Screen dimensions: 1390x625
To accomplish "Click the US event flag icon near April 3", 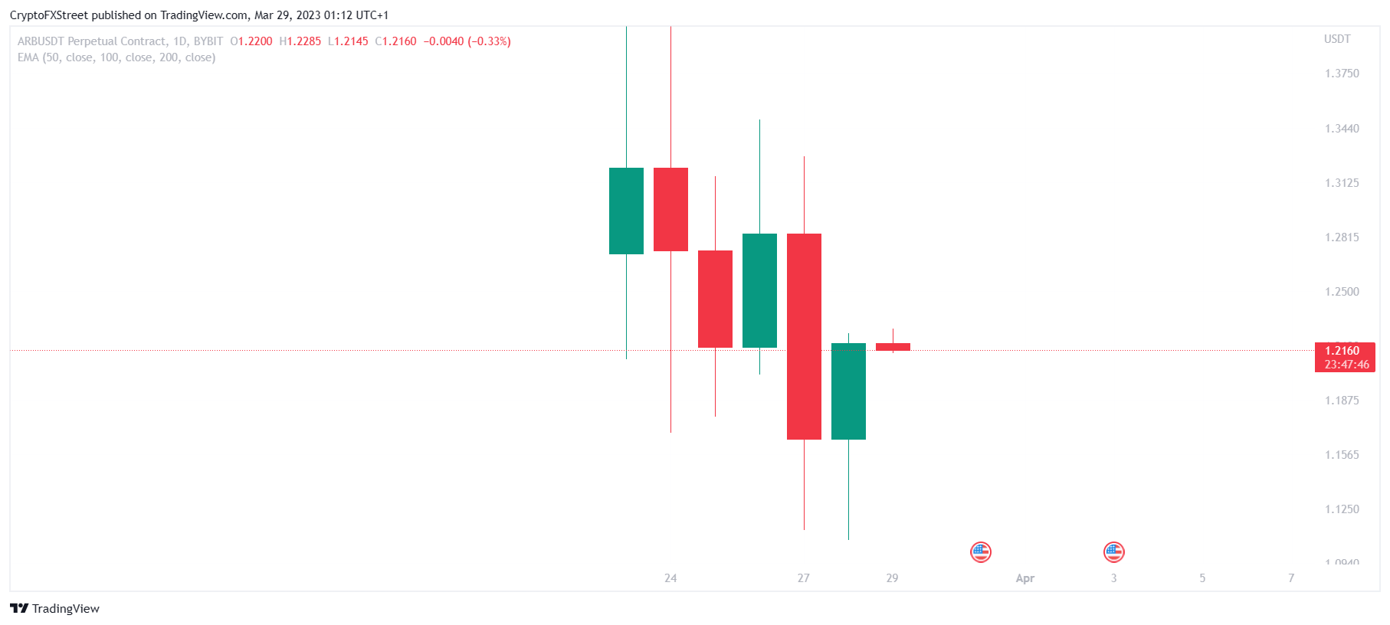I will point(1113,551).
